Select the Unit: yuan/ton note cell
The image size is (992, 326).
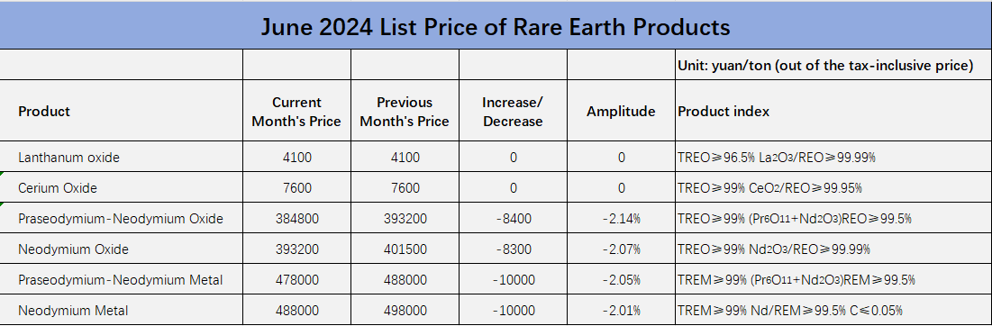[833, 65]
